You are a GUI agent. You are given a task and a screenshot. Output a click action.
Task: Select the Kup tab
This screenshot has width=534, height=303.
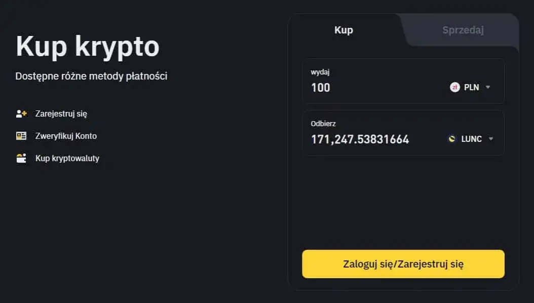pos(344,30)
